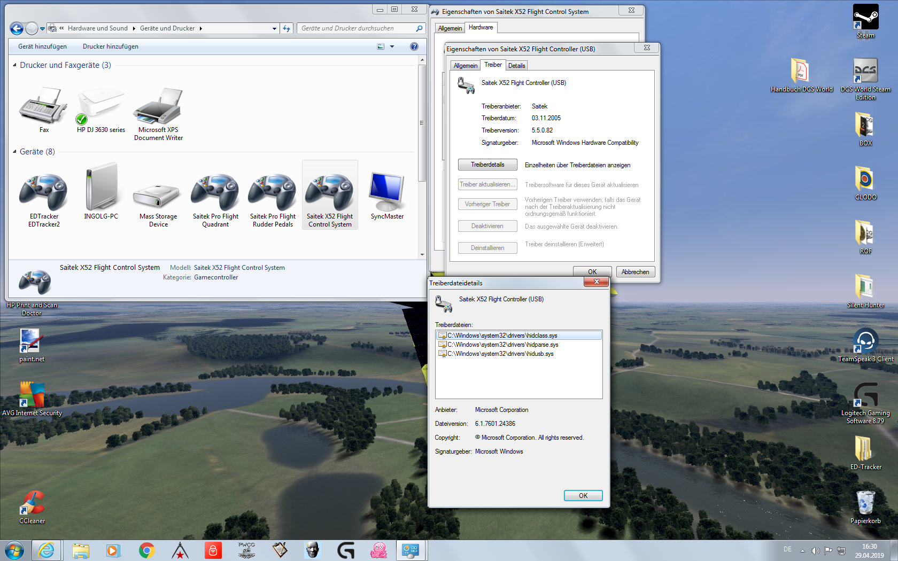
Task: Refresh the Geräte und Drucker address bar
Action: coord(287,28)
